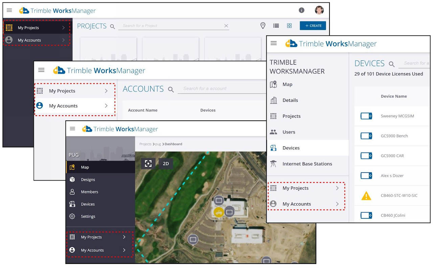Screen dimensions: 433x268
Task: Click GCS900 CAR device name
Action: pos(392,156)
